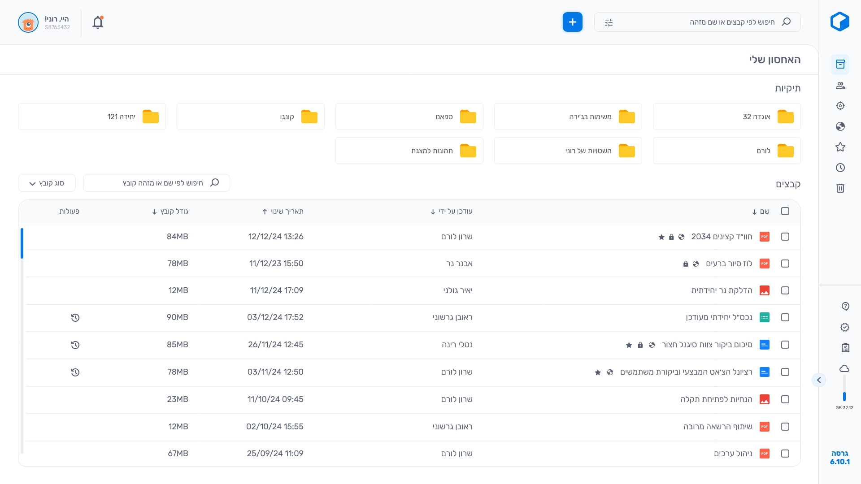This screenshot has width=861, height=484.
Task: Click the public globe icon in sidebar
Action: pos(840,126)
